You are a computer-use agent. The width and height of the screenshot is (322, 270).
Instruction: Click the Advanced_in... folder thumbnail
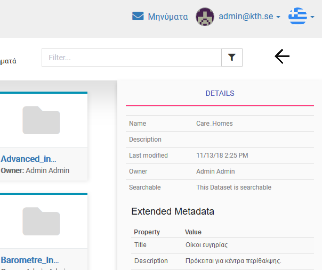coord(41,120)
